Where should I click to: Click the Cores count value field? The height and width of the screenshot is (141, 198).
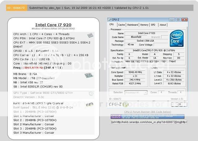161,92
